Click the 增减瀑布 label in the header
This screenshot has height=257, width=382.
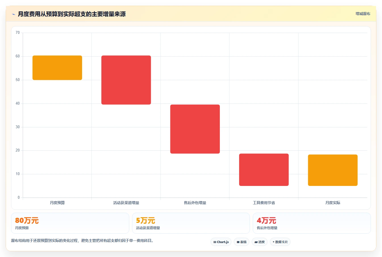click(363, 14)
